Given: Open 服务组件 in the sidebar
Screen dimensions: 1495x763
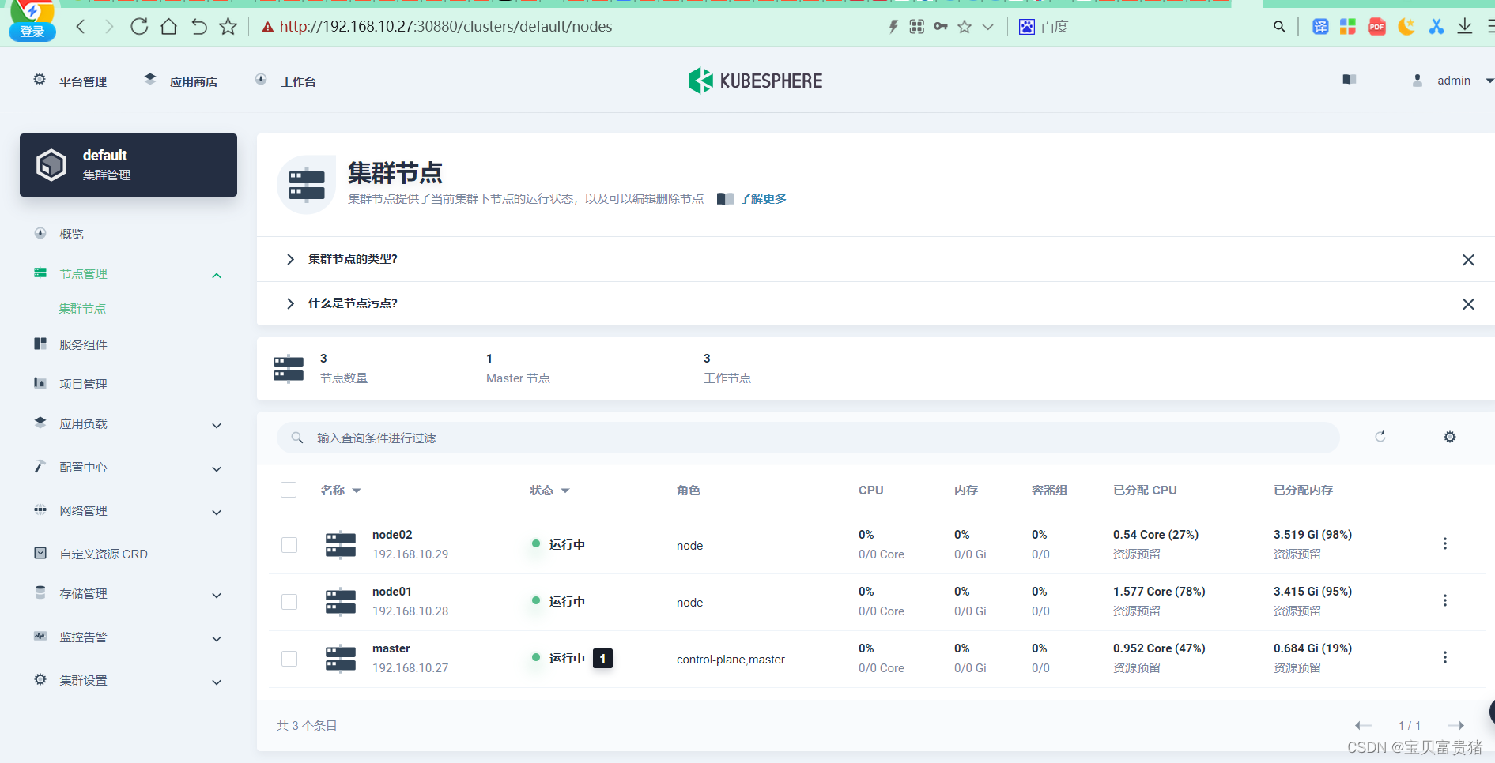Looking at the screenshot, I should [83, 344].
